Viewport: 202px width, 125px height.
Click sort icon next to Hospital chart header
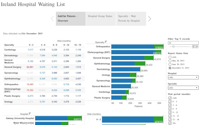pyautogui.click(x=30, y=114)
